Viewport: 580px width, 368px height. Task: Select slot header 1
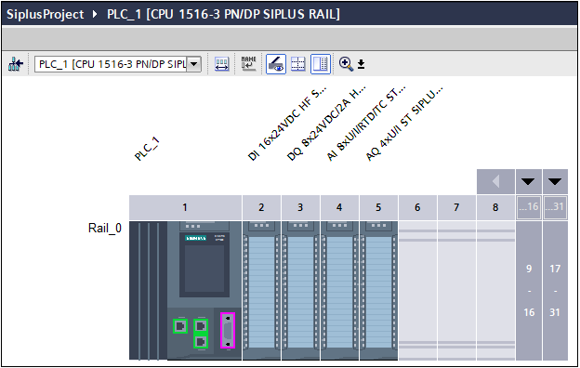[185, 207]
